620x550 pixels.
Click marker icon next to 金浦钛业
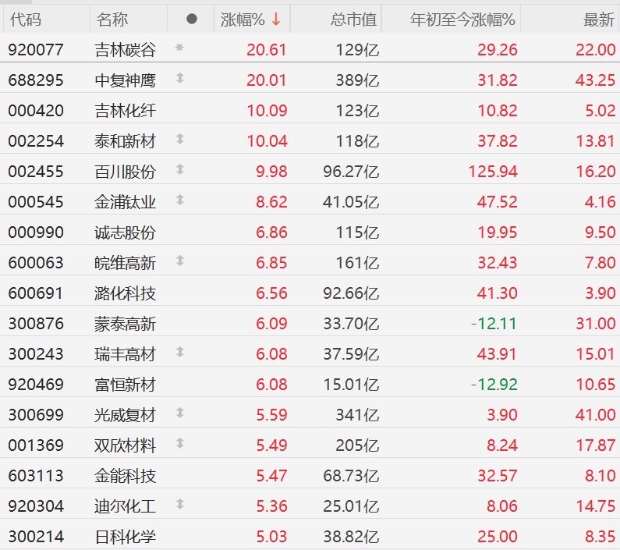pos(180,200)
